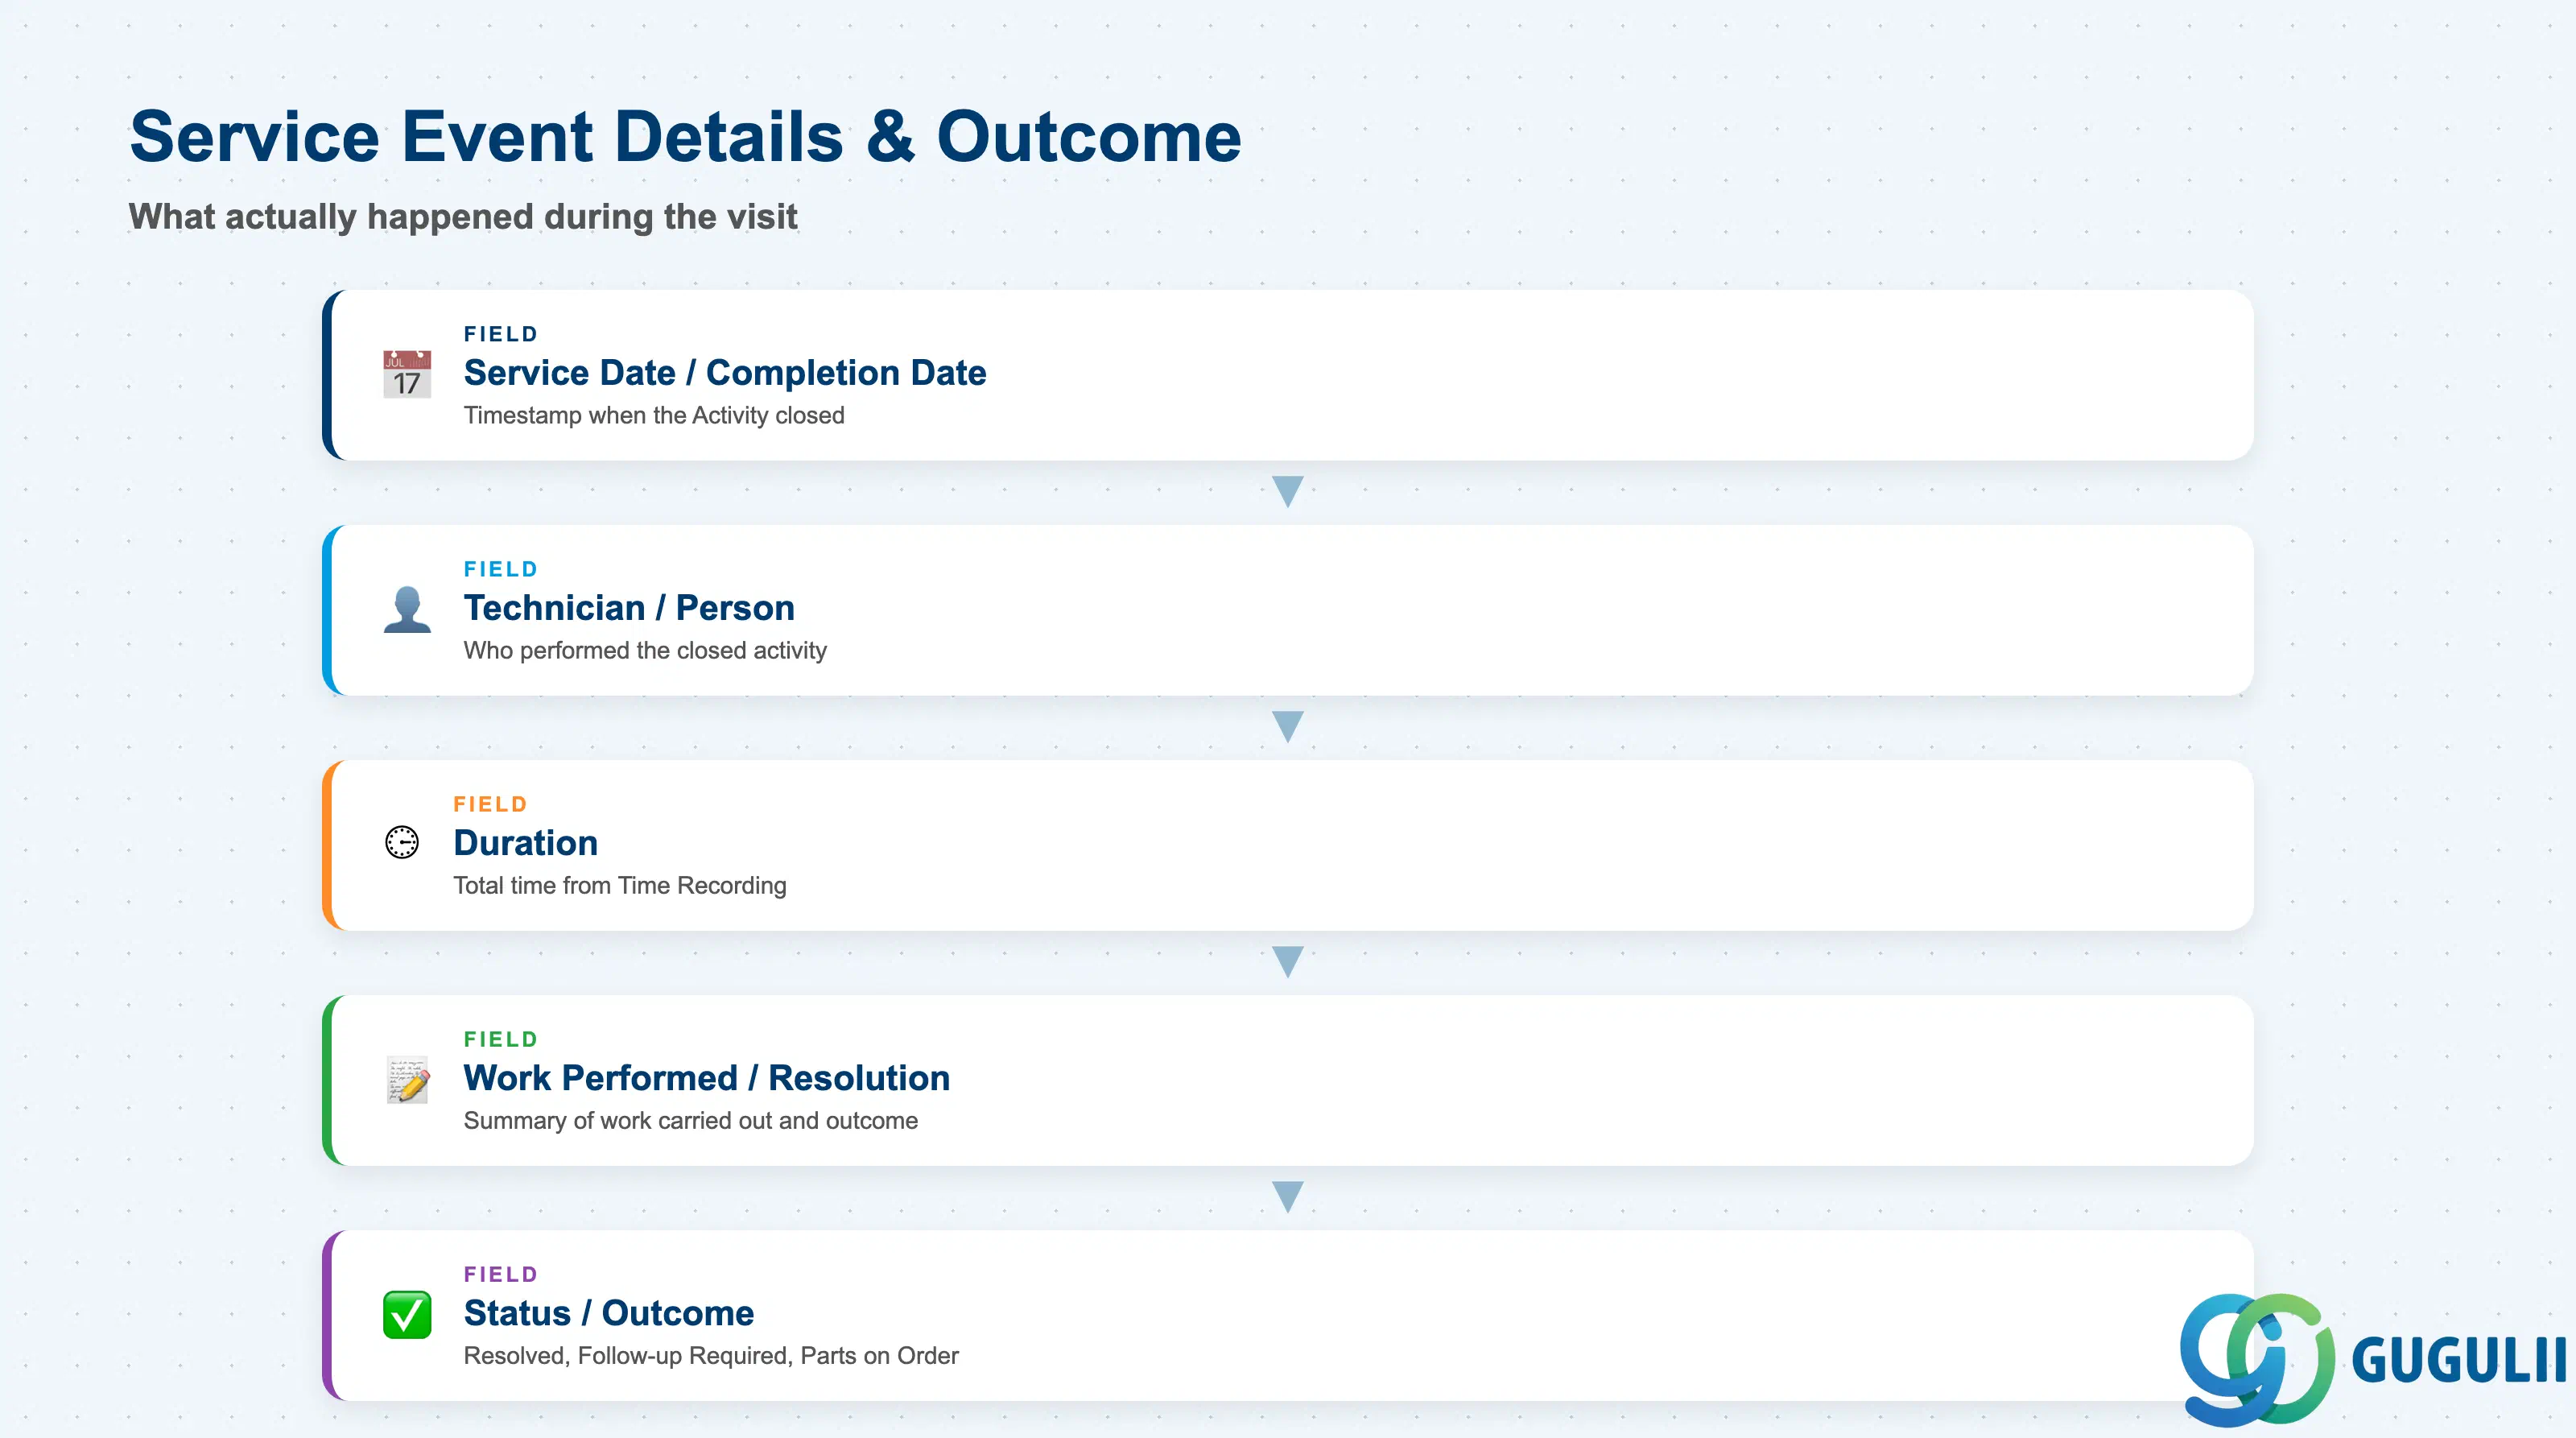
Task: Click the green checkmark icon for Status
Action: (407, 1314)
